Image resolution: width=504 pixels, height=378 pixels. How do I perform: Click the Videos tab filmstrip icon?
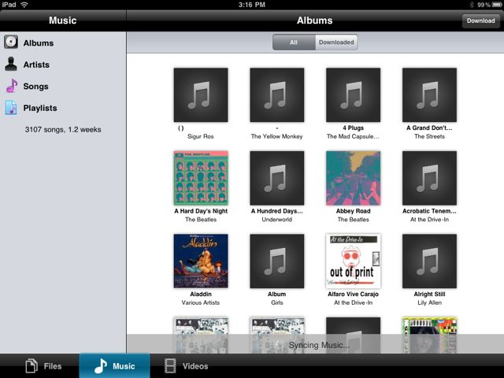coord(170,365)
